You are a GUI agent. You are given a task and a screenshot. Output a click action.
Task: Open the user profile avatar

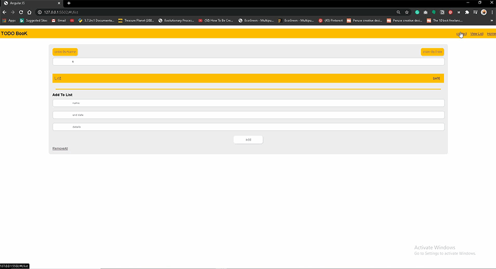pyautogui.click(x=484, y=12)
